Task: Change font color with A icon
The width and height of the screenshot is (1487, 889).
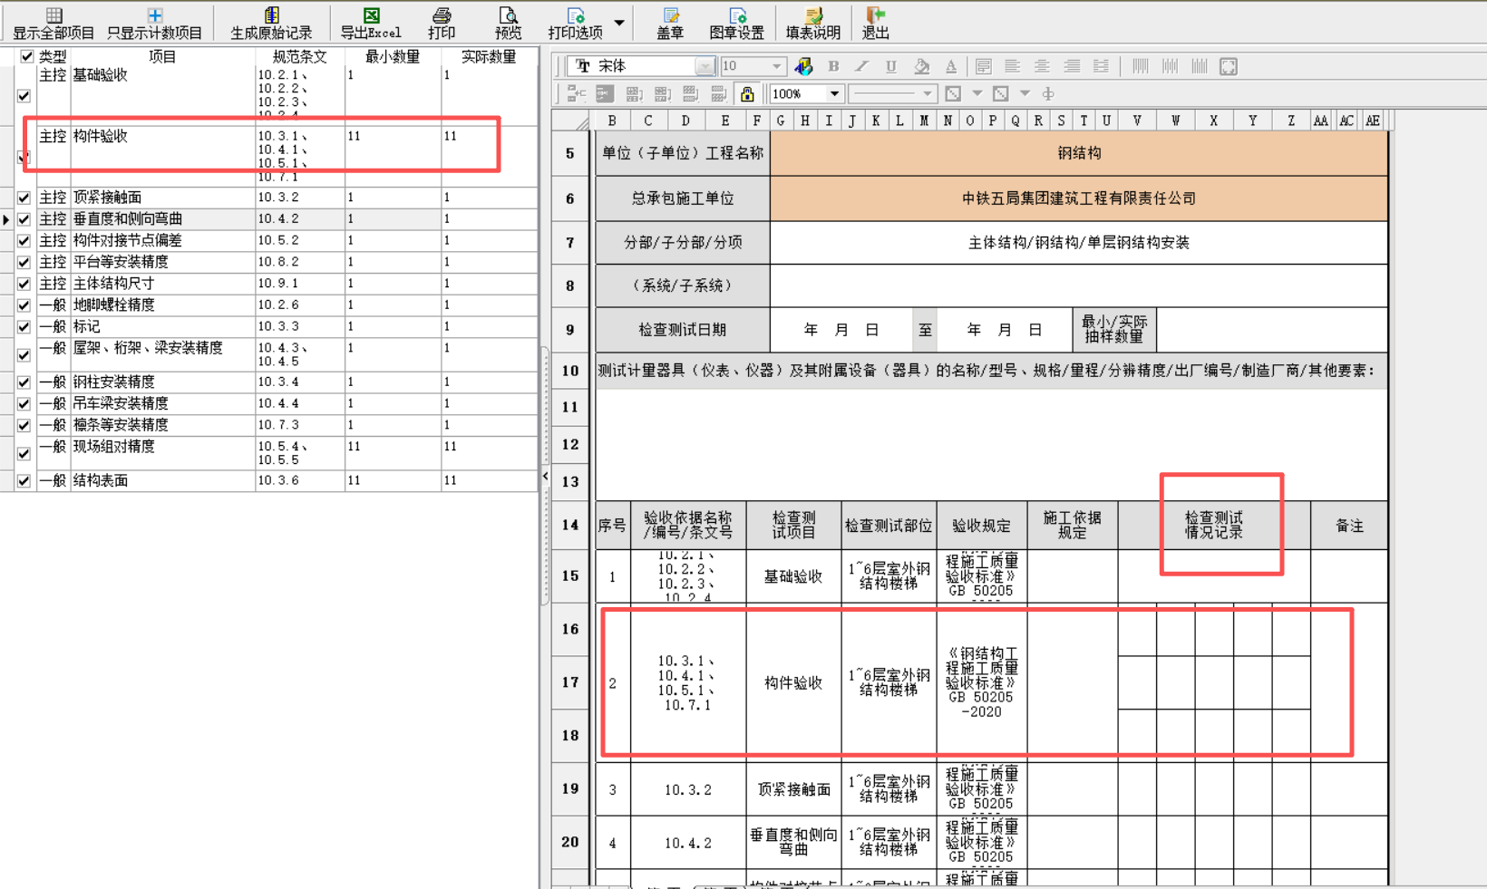Action: [950, 65]
